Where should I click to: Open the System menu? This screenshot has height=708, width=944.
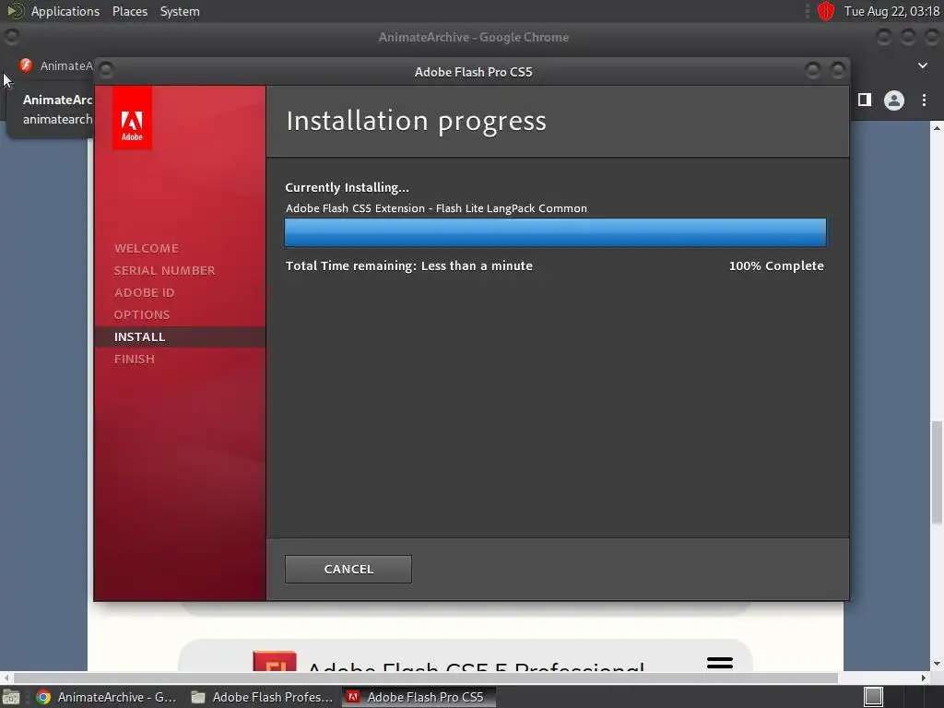pos(180,11)
